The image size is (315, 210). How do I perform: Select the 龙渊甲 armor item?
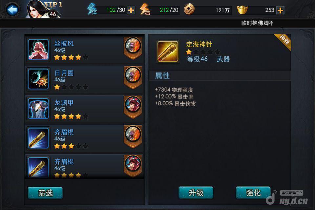(84, 109)
